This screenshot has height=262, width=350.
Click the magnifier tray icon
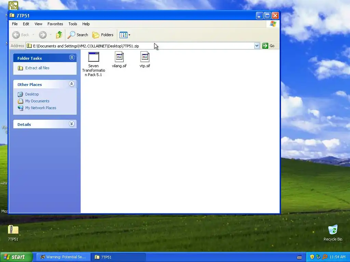click(325, 257)
